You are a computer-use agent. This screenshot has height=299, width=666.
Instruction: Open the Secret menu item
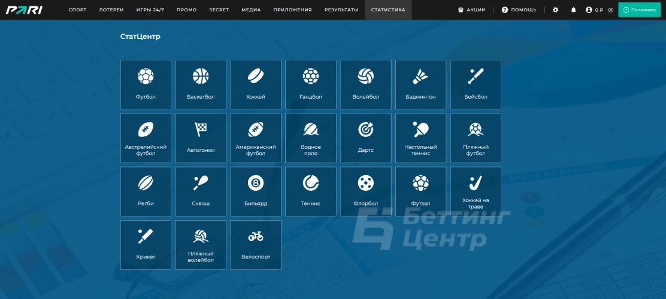pyautogui.click(x=219, y=10)
